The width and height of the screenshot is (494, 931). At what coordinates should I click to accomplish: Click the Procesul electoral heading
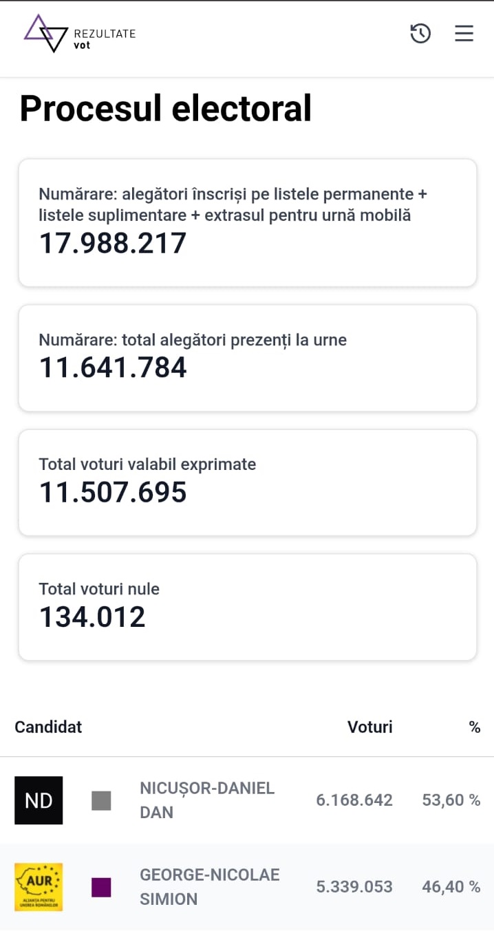[x=165, y=108]
